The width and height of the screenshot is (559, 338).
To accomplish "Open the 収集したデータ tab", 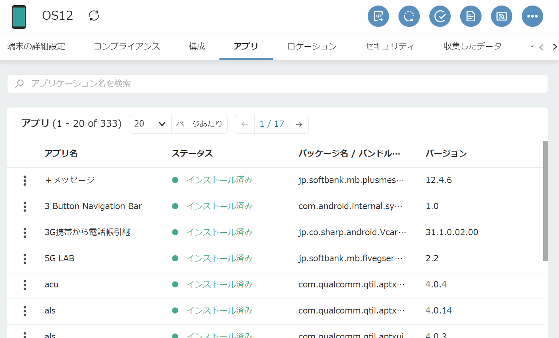I will tap(472, 46).
